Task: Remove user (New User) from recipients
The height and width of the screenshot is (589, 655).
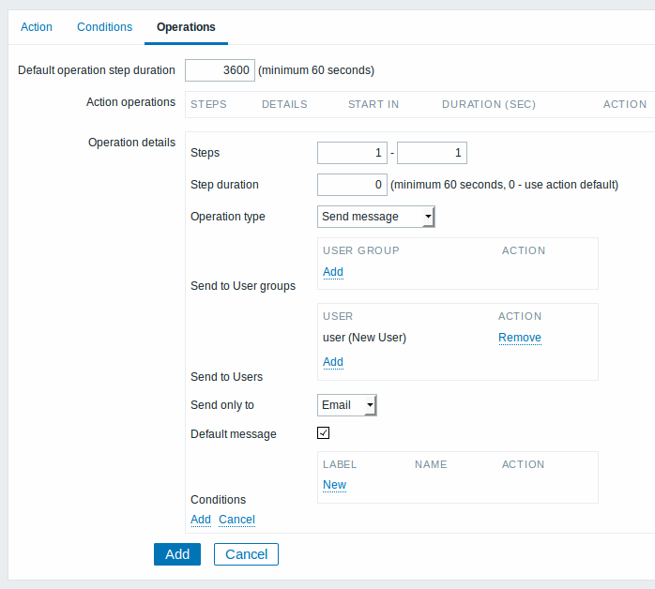Action: point(520,338)
